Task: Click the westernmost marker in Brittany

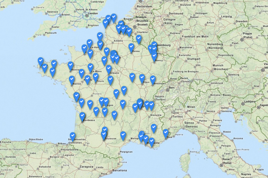Action: pyautogui.click(x=41, y=61)
